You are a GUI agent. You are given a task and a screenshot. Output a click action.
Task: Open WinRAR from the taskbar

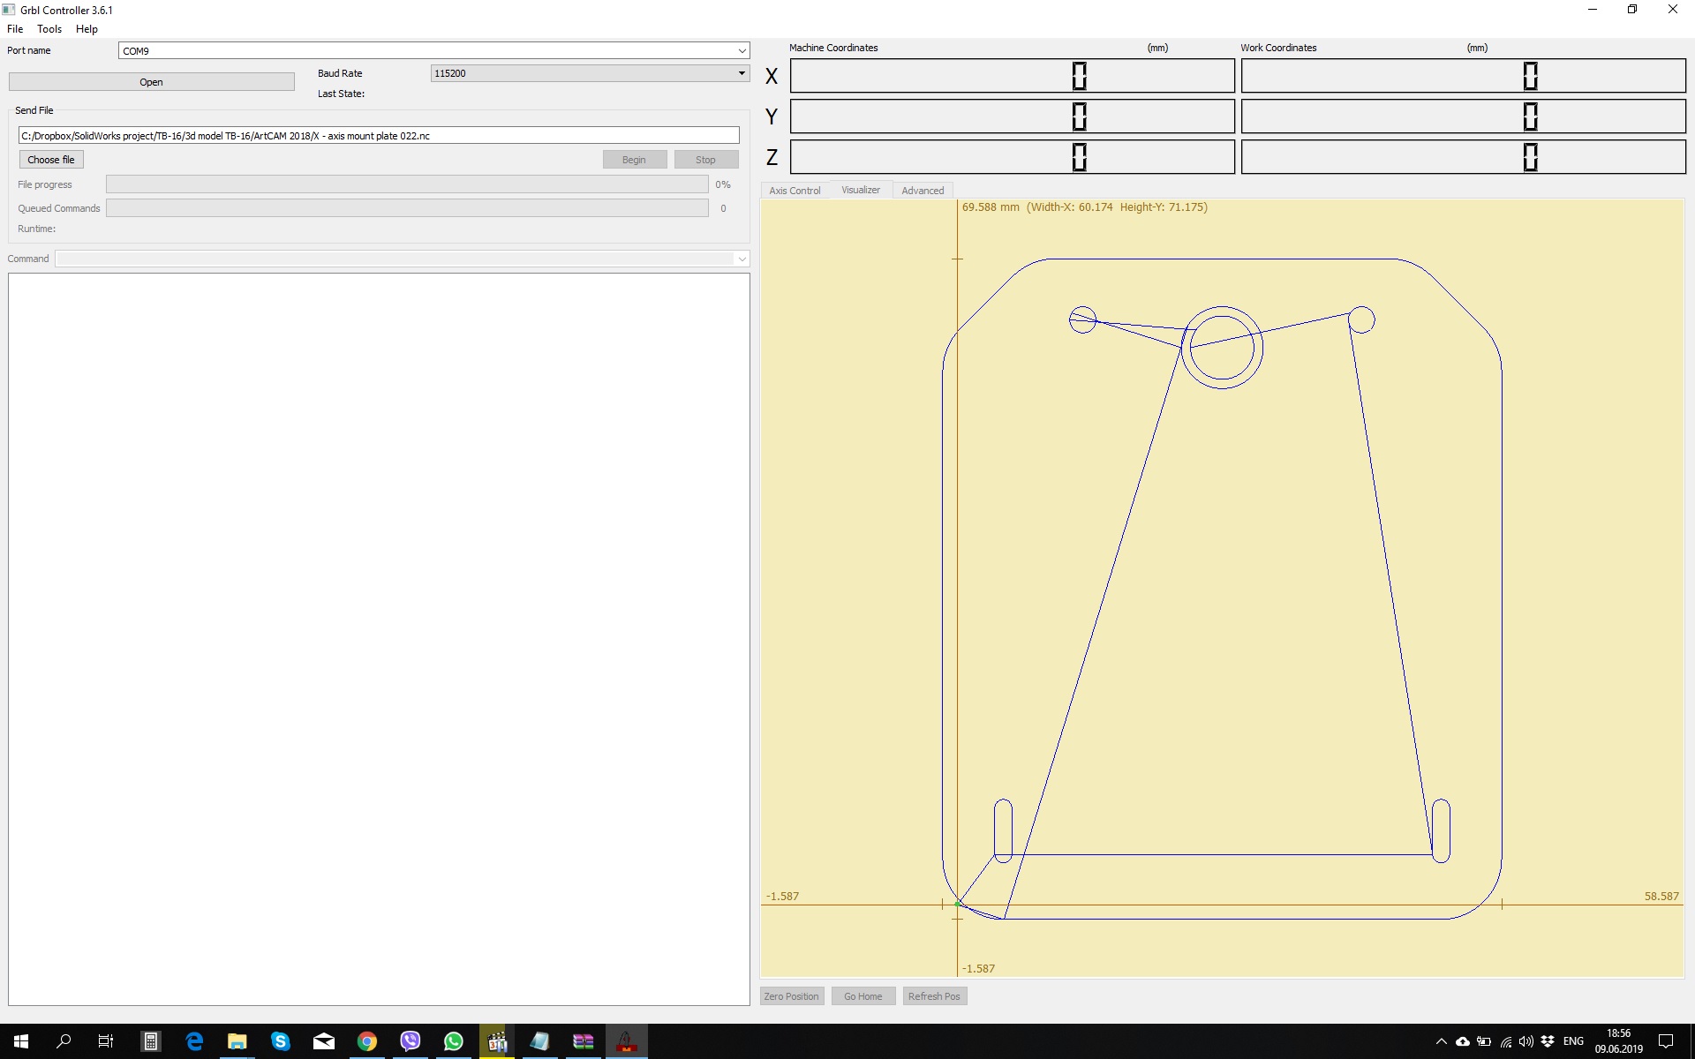584,1041
